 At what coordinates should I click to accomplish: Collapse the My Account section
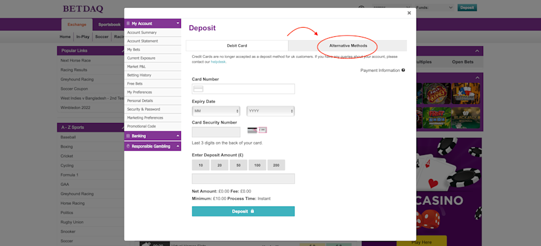click(178, 23)
